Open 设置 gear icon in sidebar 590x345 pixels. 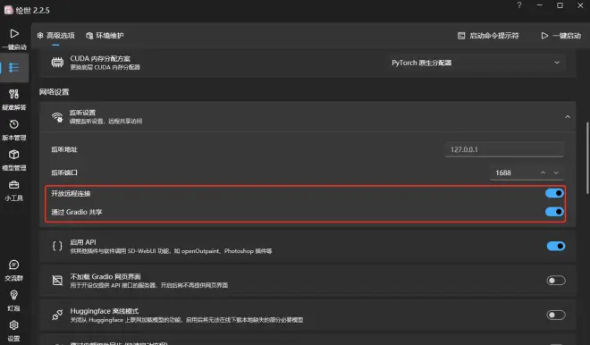click(x=14, y=325)
